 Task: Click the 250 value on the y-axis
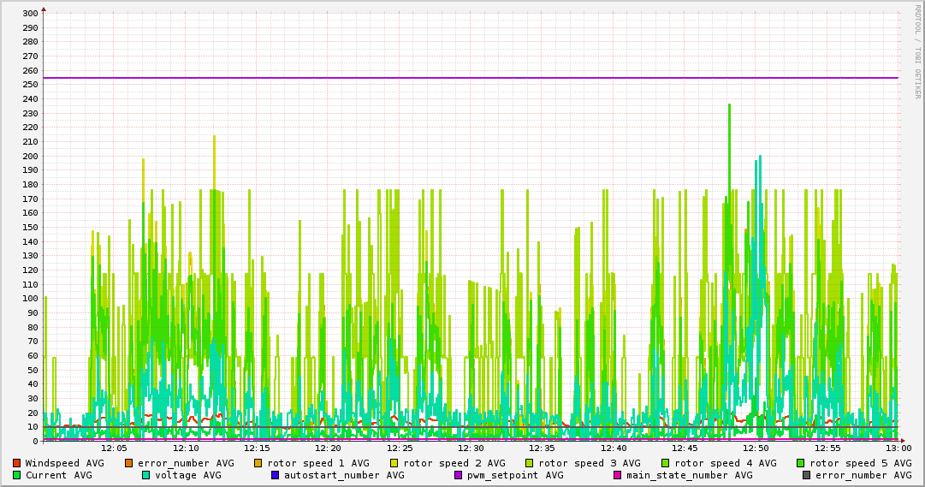(x=29, y=85)
